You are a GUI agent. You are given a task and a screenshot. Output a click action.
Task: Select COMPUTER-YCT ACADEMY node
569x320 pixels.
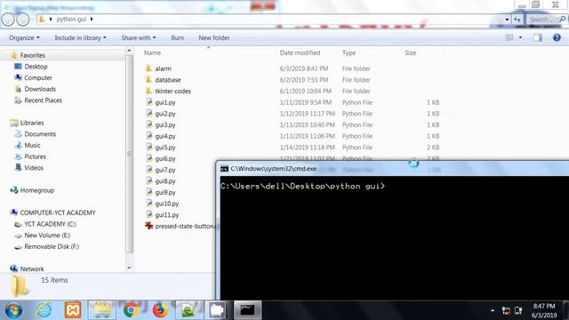click(x=53, y=212)
